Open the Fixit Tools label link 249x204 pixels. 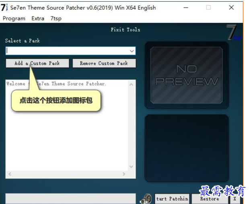coord(126,30)
